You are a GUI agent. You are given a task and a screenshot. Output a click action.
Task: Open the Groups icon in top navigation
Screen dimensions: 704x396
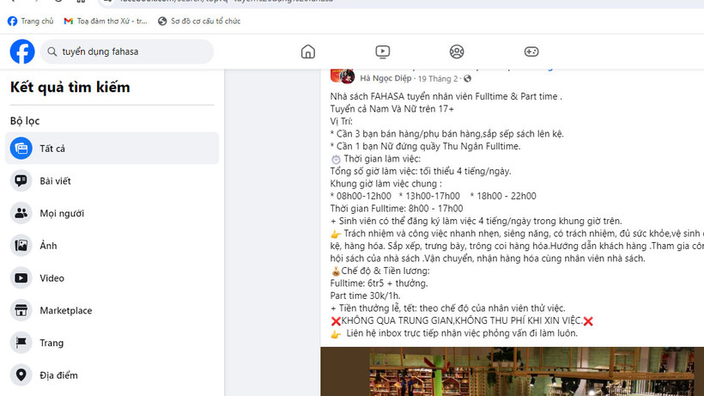457,52
